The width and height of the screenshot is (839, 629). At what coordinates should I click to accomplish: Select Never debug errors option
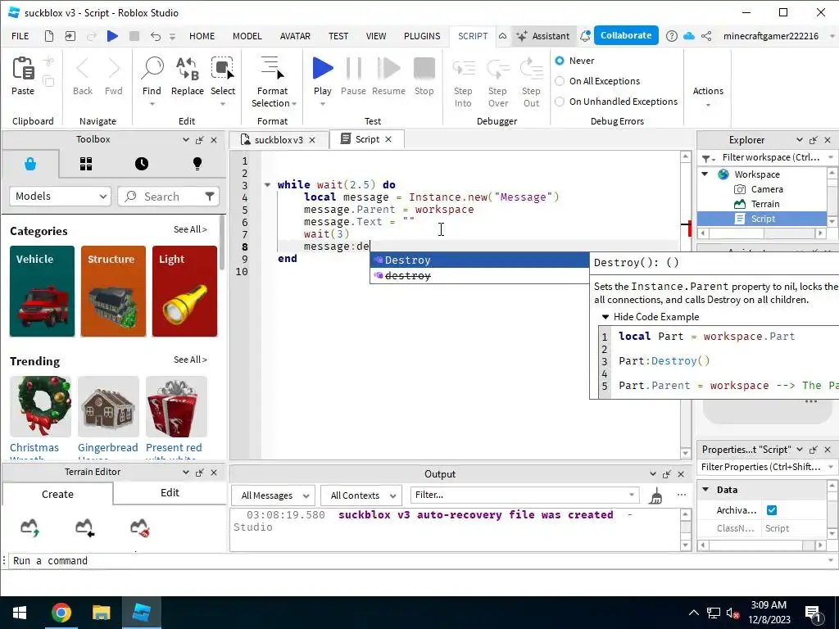[560, 61]
